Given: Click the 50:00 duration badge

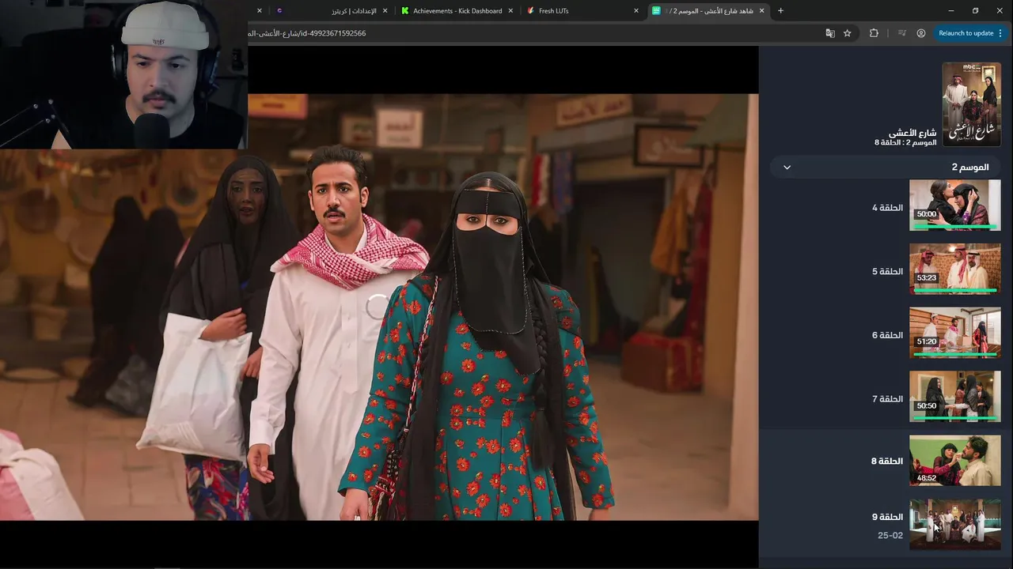Looking at the screenshot, I should click(926, 214).
